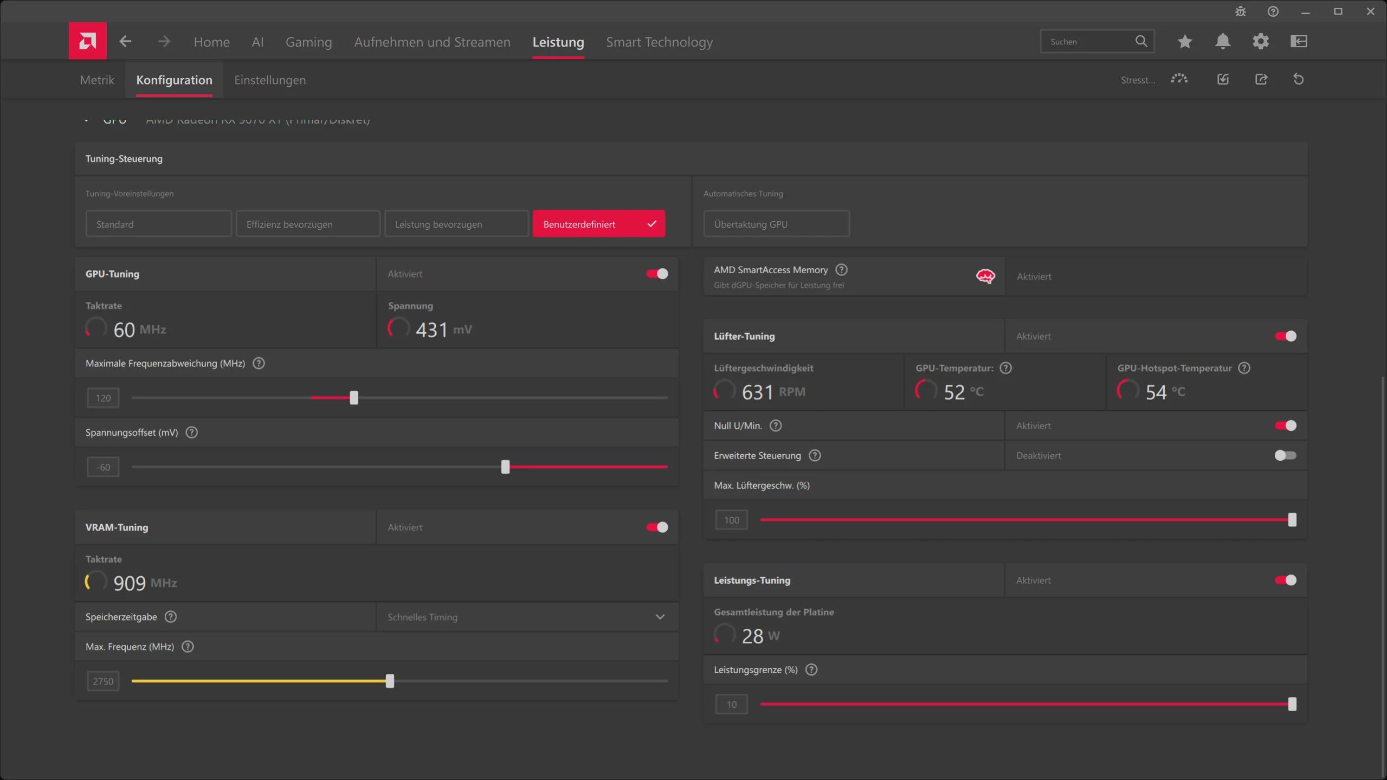This screenshot has width=1387, height=780.
Task: Disable the GPU-Tuning switch
Action: click(657, 274)
